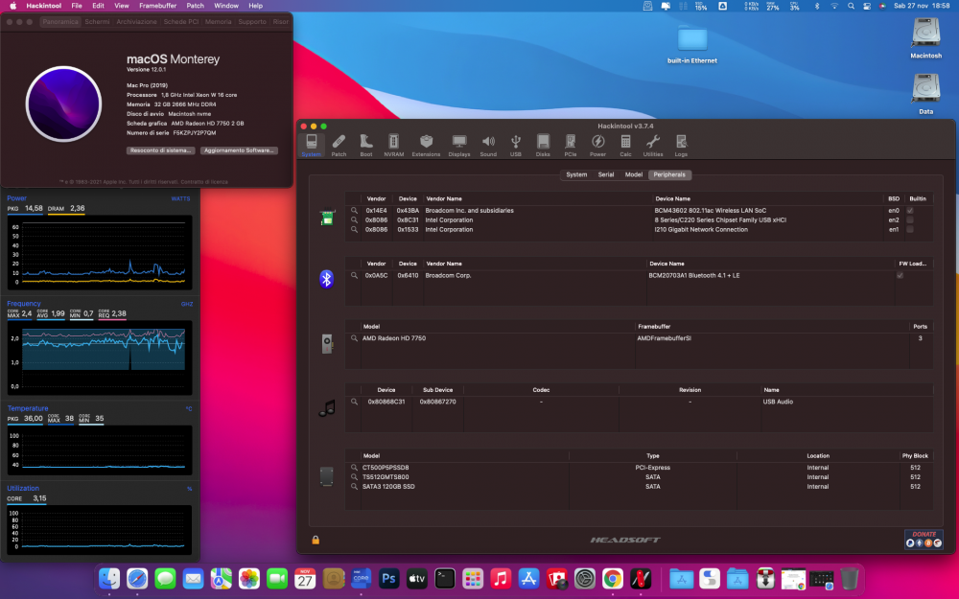Click Aggiornamento Software button

click(x=239, y=150)
